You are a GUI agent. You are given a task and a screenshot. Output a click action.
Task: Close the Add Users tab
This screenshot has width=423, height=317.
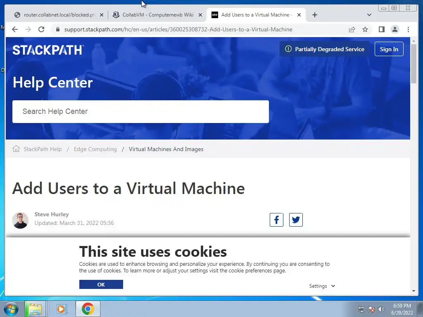point(299,15)
